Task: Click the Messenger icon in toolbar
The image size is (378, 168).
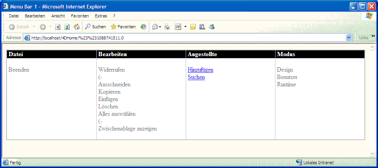Action: [212, 27]
